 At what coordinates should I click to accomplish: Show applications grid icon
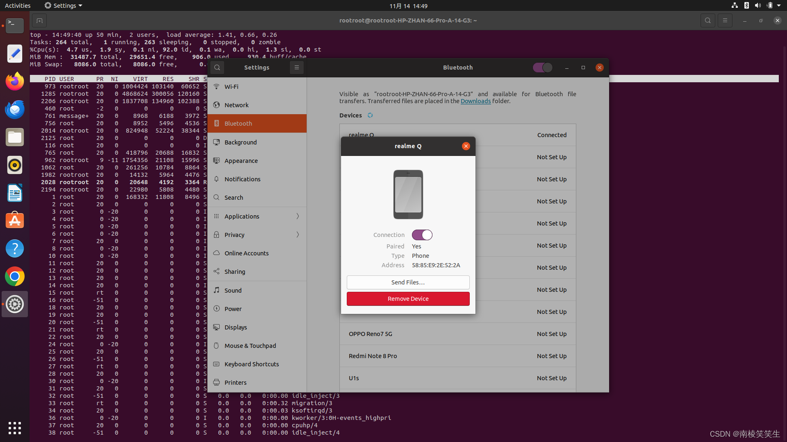(x=15, y=428)
